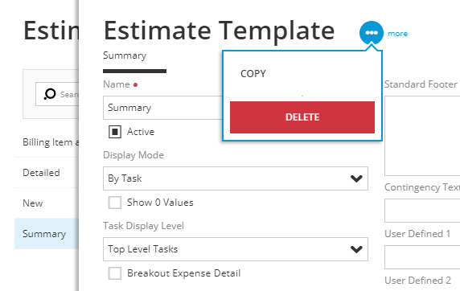Open the Top Level Tasks dropdown
The height and width of the screenshot is (291, 460).
tap(236, 249)
